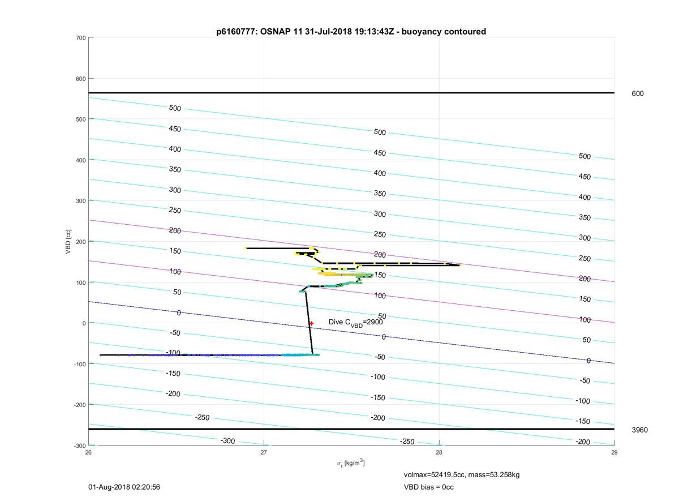The image size is (679, 501).
Task: Select the σt [kg/m³] x-axis label
Action: coord(351,464)
